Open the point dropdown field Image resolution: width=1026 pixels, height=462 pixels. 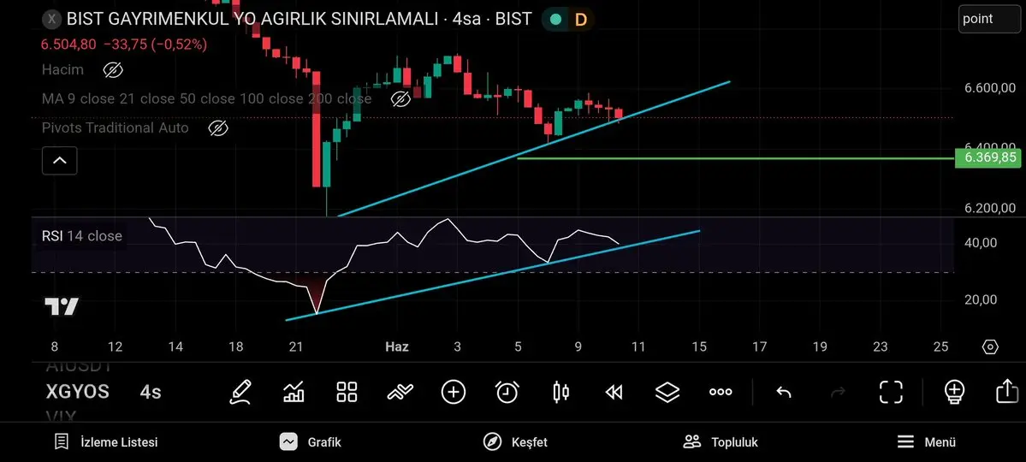989,19
